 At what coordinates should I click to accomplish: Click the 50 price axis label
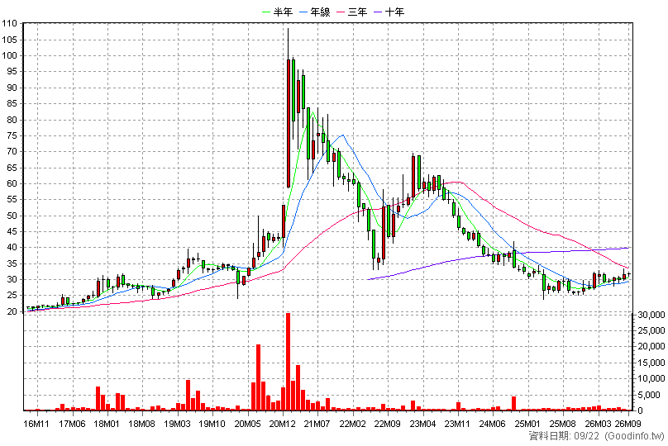(12, 216)
